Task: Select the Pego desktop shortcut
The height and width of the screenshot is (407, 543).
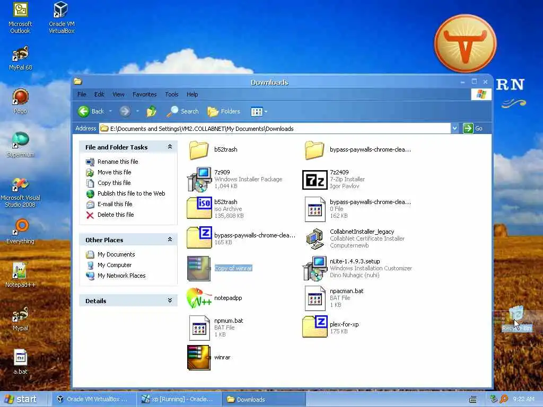Action: (20, 101)
